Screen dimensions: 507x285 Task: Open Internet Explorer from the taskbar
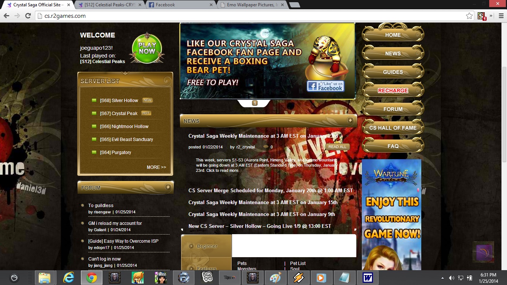(x=69, y=278)
